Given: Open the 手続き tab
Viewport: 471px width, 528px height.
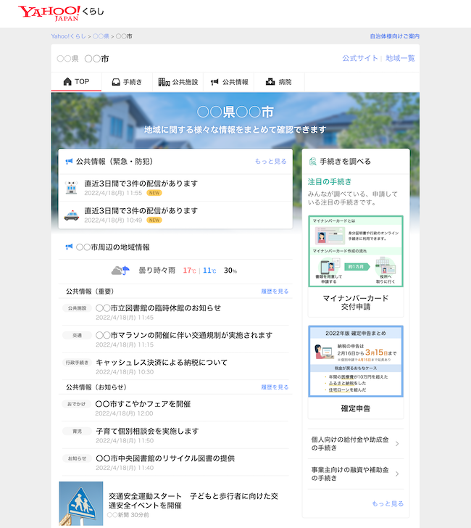Looking at the screenshot, I should click(127, 82).
